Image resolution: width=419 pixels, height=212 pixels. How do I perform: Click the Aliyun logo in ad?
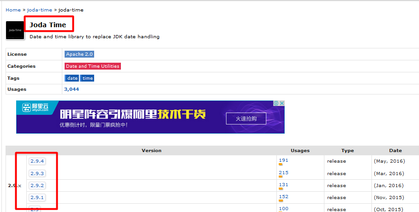(35, 107)
